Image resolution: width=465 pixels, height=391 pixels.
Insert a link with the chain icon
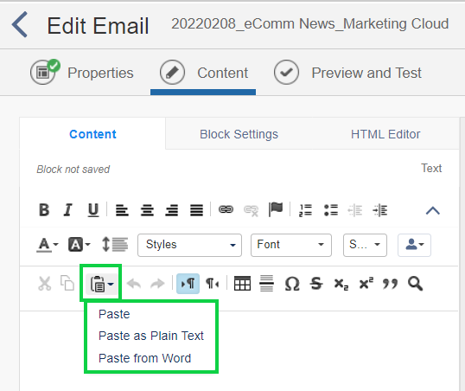click(226, 209)
